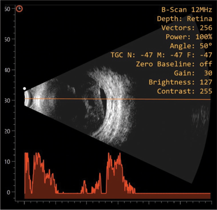Click the "Zero Baseline: off" text
The width and height of the screenshot is (217, 210).
174,64
